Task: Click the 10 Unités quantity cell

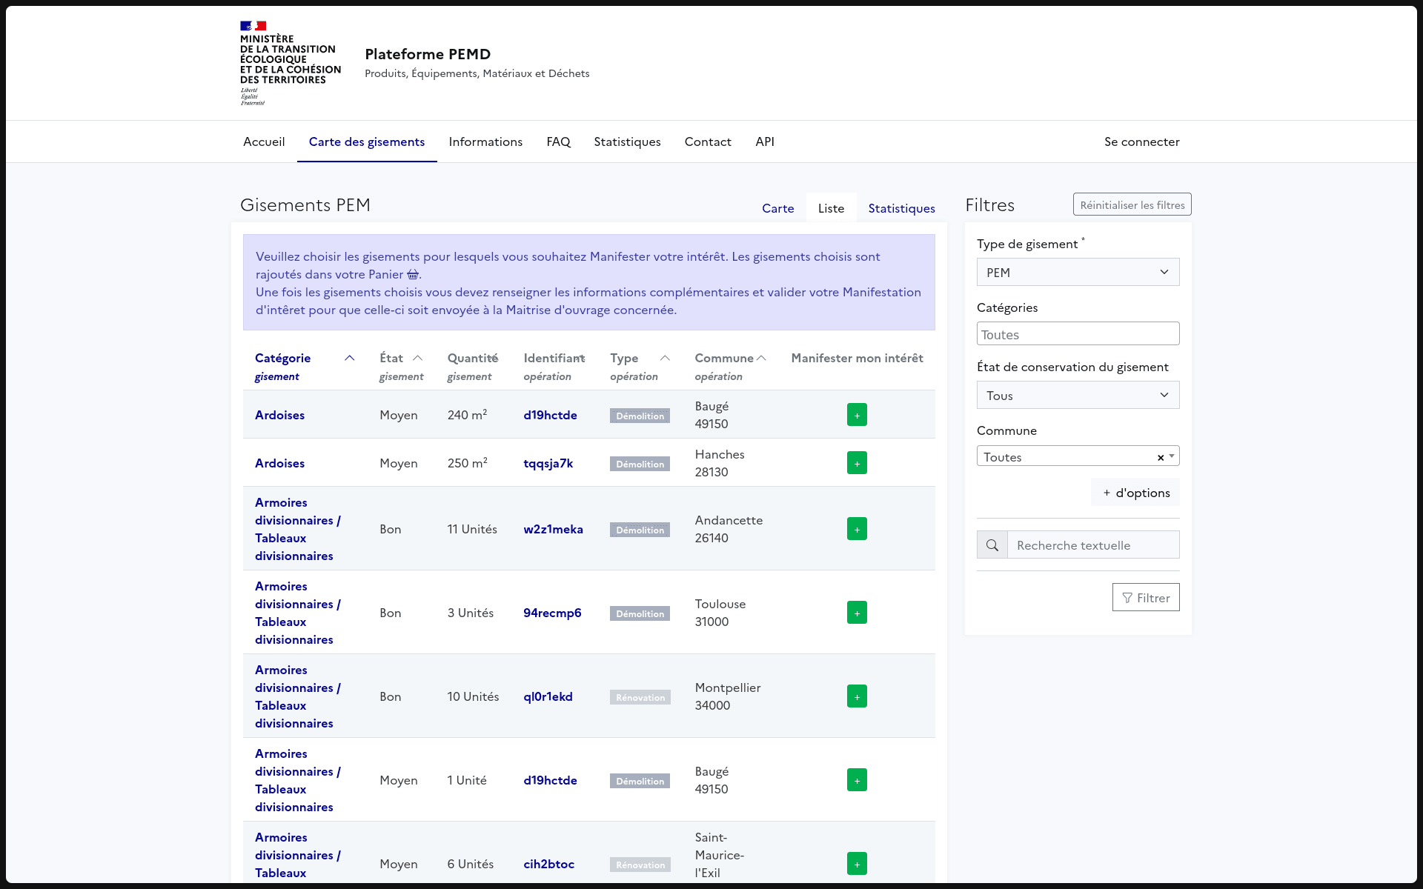Action: coord(473,696)
